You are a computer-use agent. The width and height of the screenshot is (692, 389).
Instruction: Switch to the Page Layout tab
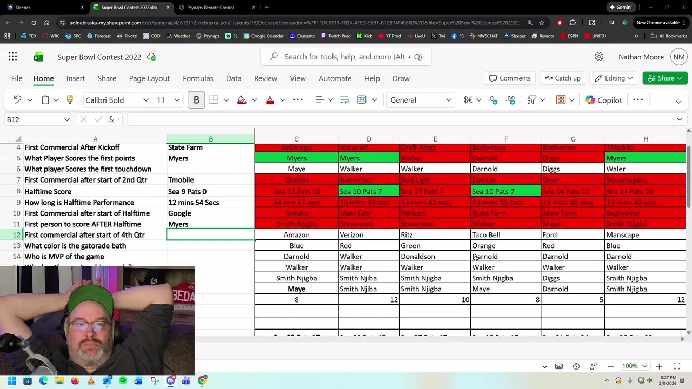click(149, 78)
